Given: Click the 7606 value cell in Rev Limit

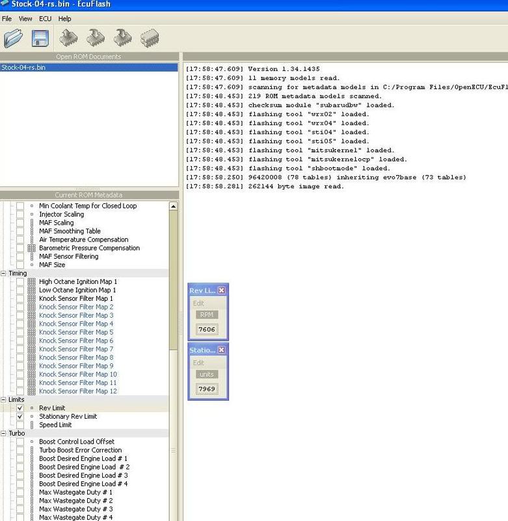Looking at the screenshot, I should (x=207, y=330).
